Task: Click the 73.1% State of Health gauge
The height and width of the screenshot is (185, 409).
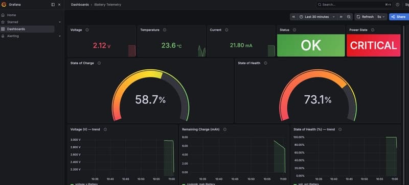Action: coord(318,95)
